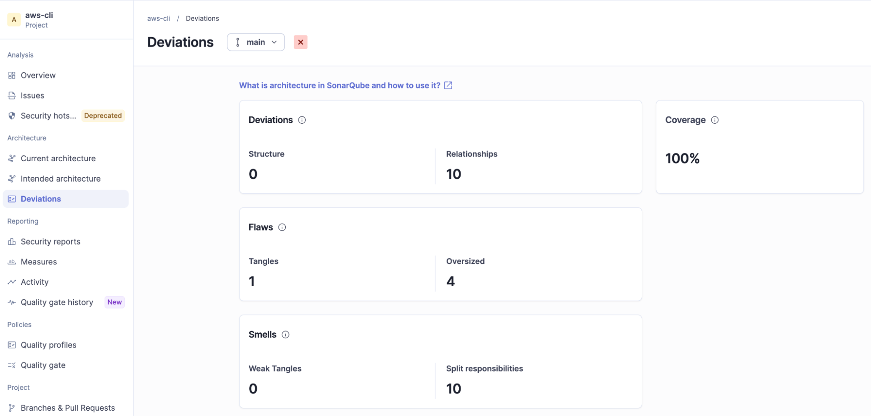Image resolution: width=871 pixels, height=416 pixels.
Task: Click the Quality gate history pulse icon
Action: click(x=12, y=302)
